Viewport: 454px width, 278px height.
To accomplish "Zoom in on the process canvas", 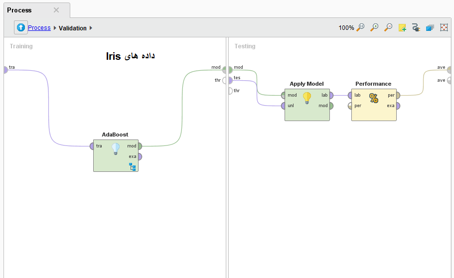I will [374, 28].
